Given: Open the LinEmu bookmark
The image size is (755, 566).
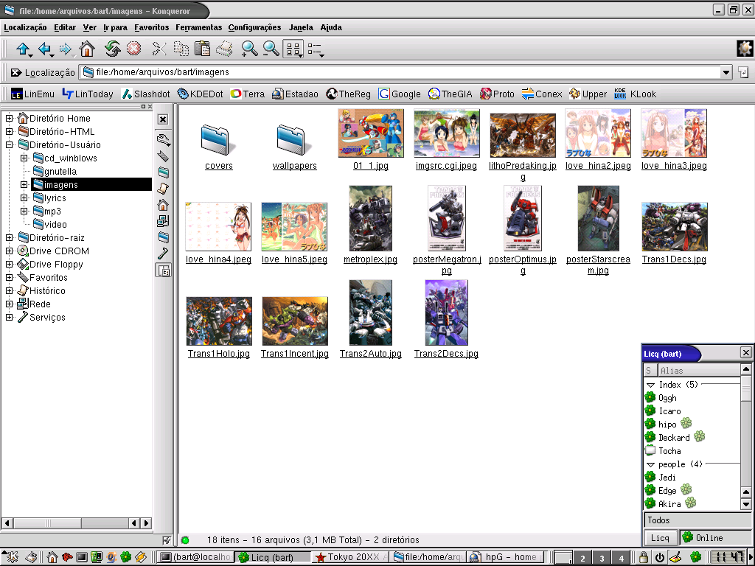Looking at the screenshot, I should pyautogui.click(x=32, y=94).
